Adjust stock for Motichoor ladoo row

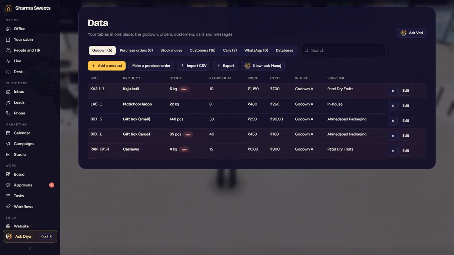tap(393, 106)
